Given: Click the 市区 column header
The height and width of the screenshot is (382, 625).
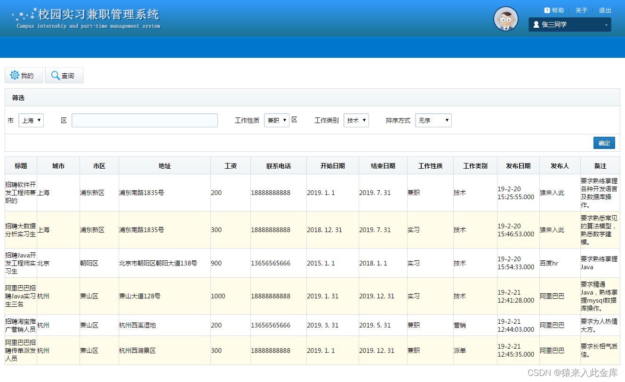Looking at the screenshot, I should (x=99, y=166).
